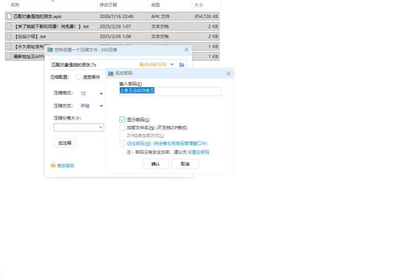Tick the 记住密码(M) checkbox
The height and width of the screenshot is (280, 411).
(122, 143)
